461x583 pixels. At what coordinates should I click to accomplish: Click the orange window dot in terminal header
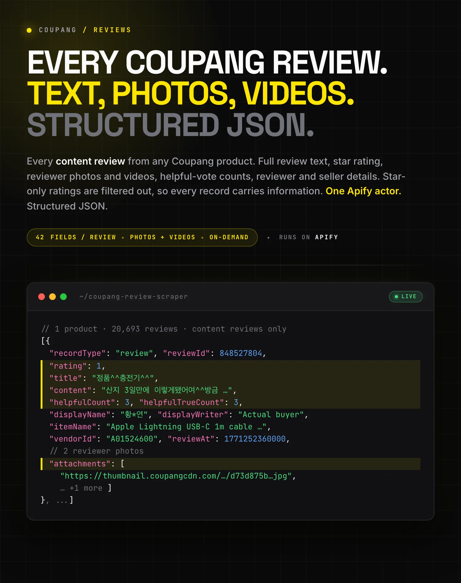point(52,297)
